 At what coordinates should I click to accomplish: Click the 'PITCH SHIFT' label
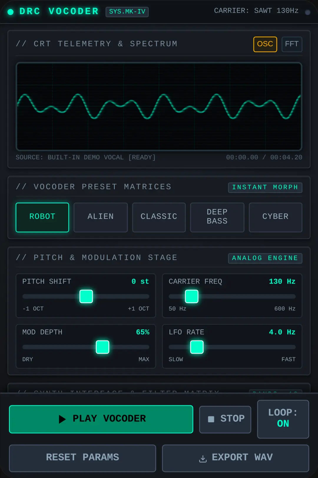(47, 282)
